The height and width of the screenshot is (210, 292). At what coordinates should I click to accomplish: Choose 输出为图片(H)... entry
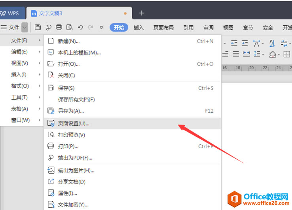tap(133, 170)
